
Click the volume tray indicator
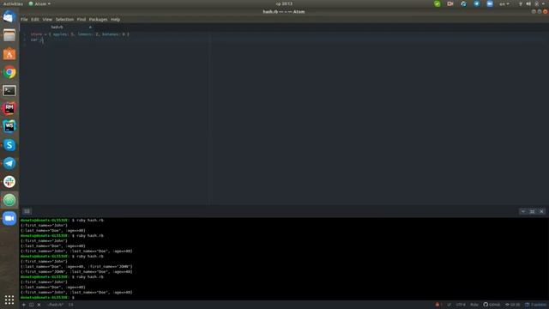[x=528, y=3]
